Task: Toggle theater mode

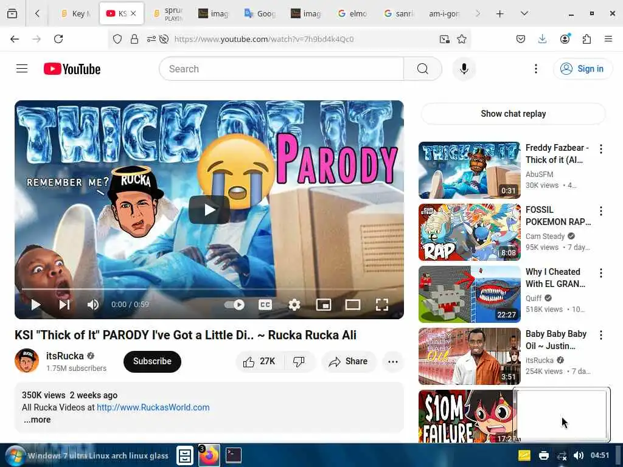Action: coord(352,305)
